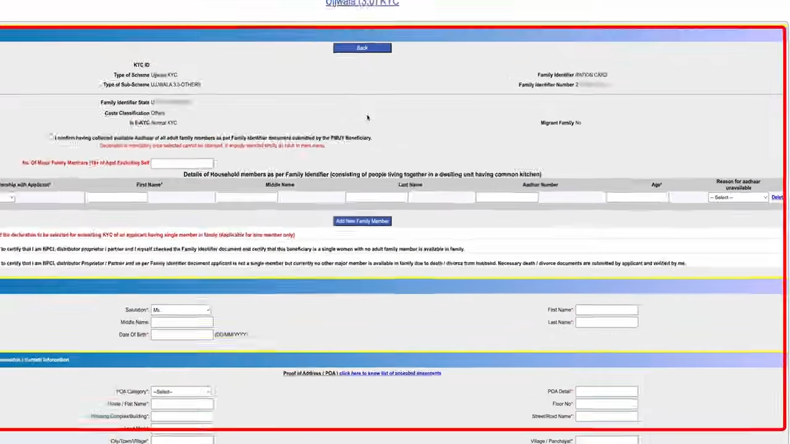
Task: Open the POA Category Select dropdown
Action: click(181, 391)
